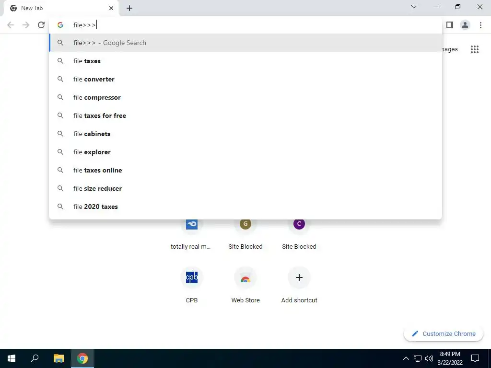Open File Explorer from the taskbar
Viewport: 491px width, 368px height.
(58, 358)
